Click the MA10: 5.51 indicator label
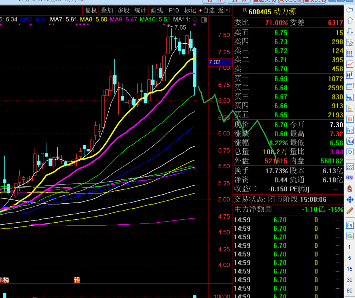The width and height of the screenshot is (355, 298). [155, 19]
